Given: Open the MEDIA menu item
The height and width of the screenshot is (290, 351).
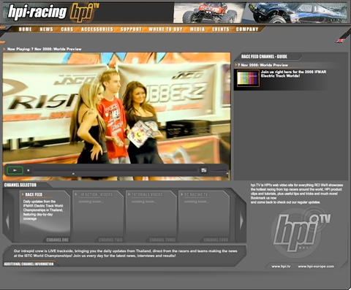Looking at the screenshot, I should click(x=197, y=29).
